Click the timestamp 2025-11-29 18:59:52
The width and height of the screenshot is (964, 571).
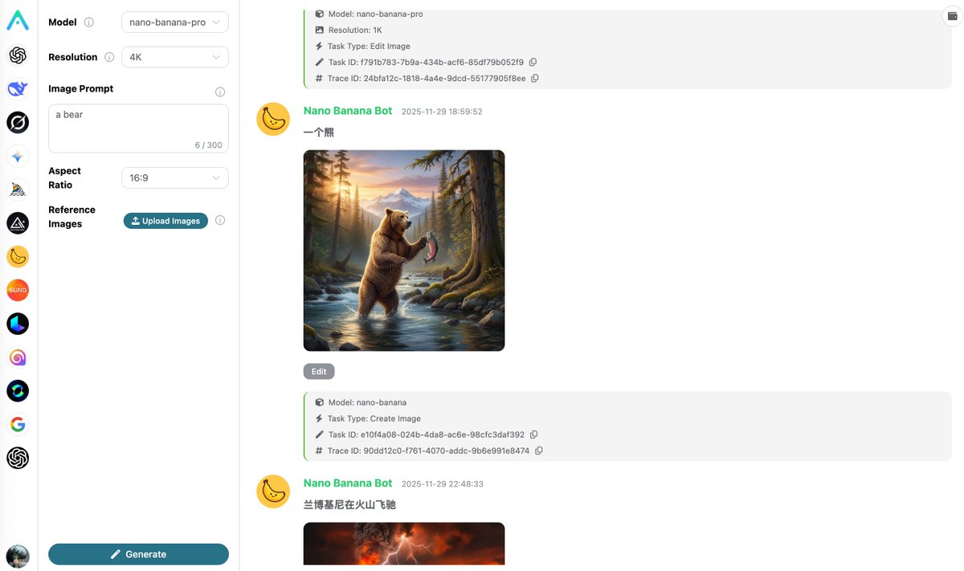[x=442, y=112]
